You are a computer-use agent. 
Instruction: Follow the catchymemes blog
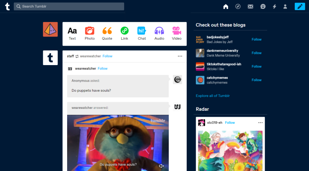point(256,80)
